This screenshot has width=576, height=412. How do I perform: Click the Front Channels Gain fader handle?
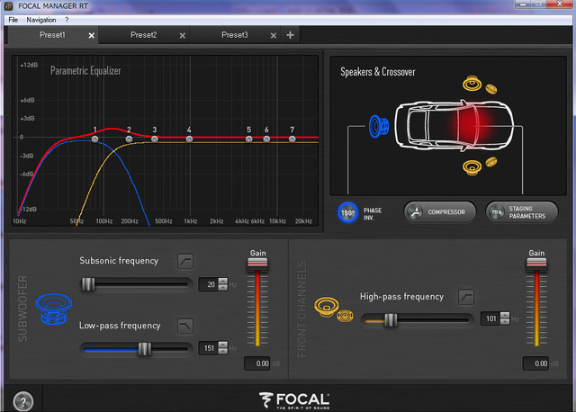pyautogui.click(x=536, y=264)
